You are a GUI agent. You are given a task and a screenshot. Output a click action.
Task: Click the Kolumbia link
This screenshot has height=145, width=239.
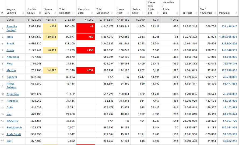pos(13,57)
